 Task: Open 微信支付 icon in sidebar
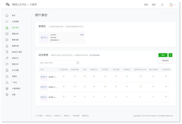tap(7, 64)
